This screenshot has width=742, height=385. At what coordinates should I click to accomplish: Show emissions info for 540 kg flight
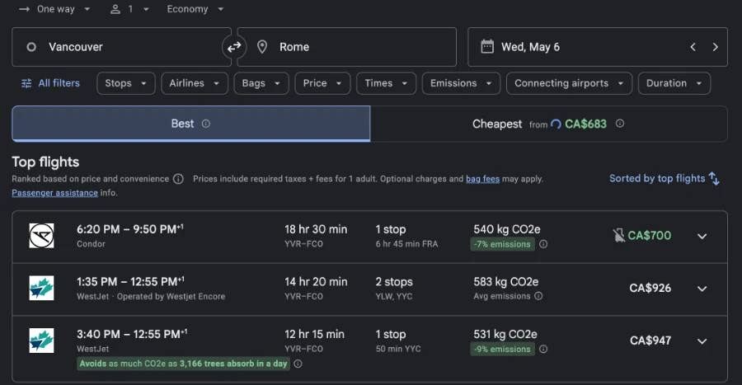[543, 244]
